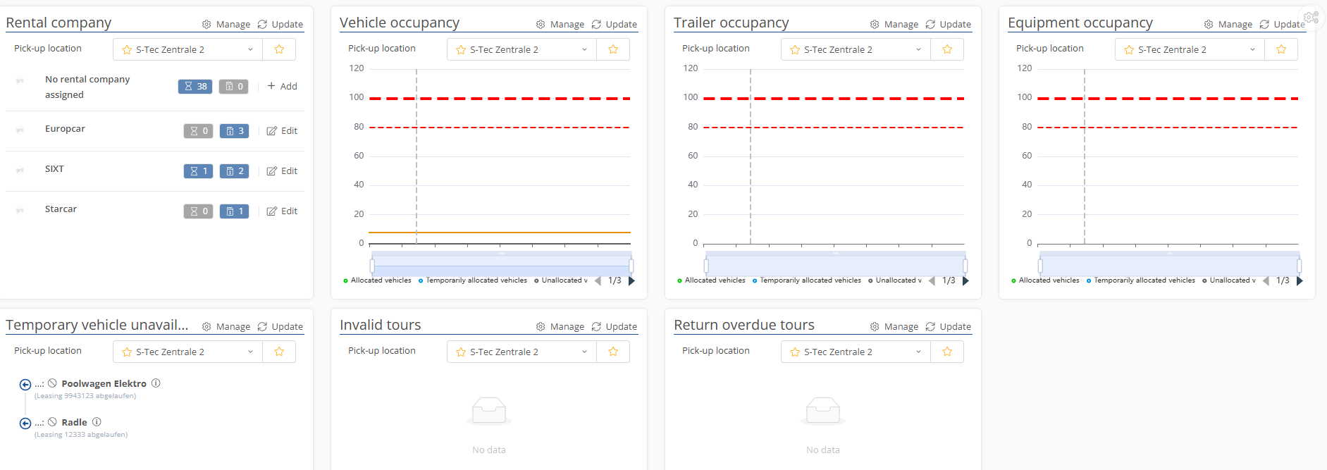The width and height of the screenshot is (1327, 470).
Task: Click the info icon beside Poolwagen Elektro
Action: tap(156, 383)
